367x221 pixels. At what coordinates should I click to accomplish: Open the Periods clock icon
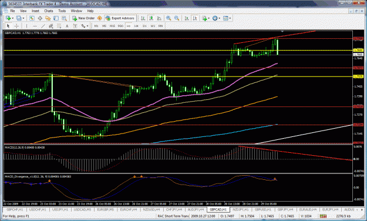pyautogui.click(x=215, y=18)
